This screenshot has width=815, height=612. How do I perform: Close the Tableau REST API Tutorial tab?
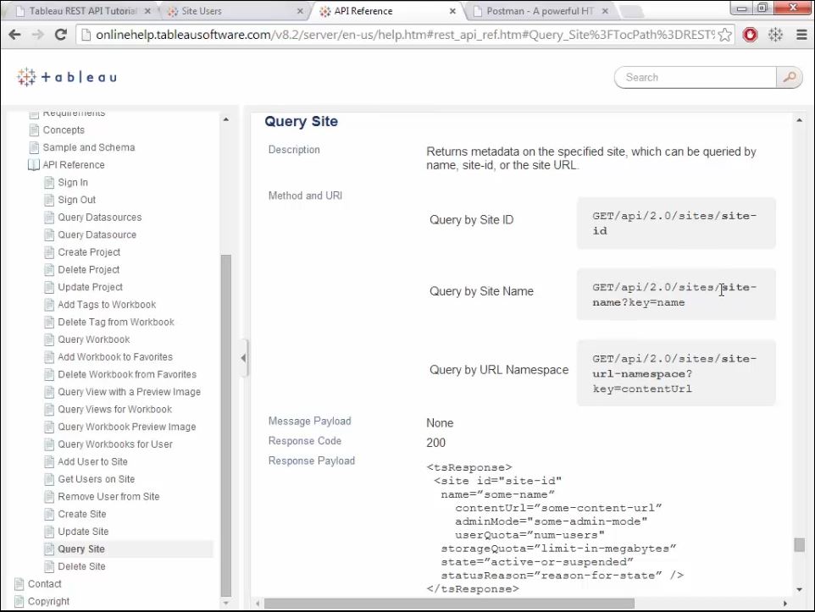[x=147, y=11]
